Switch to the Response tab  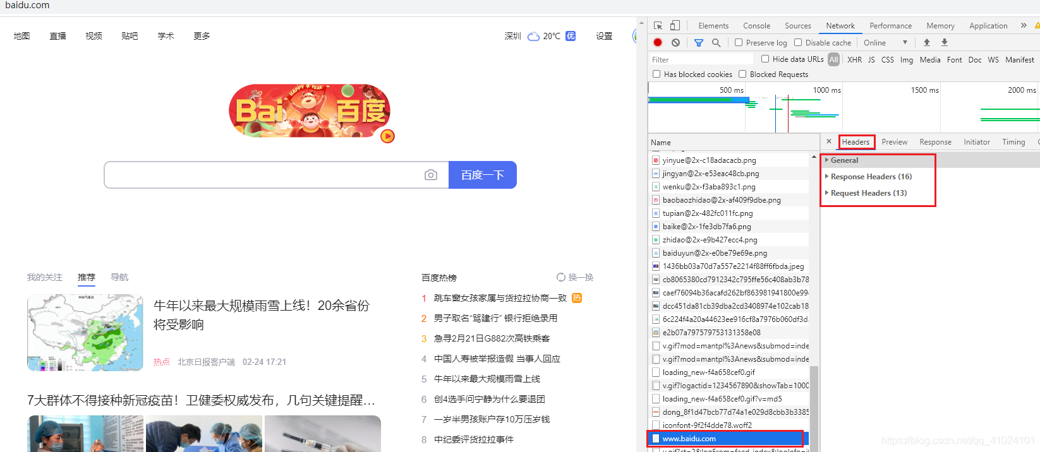coord(935,142)
